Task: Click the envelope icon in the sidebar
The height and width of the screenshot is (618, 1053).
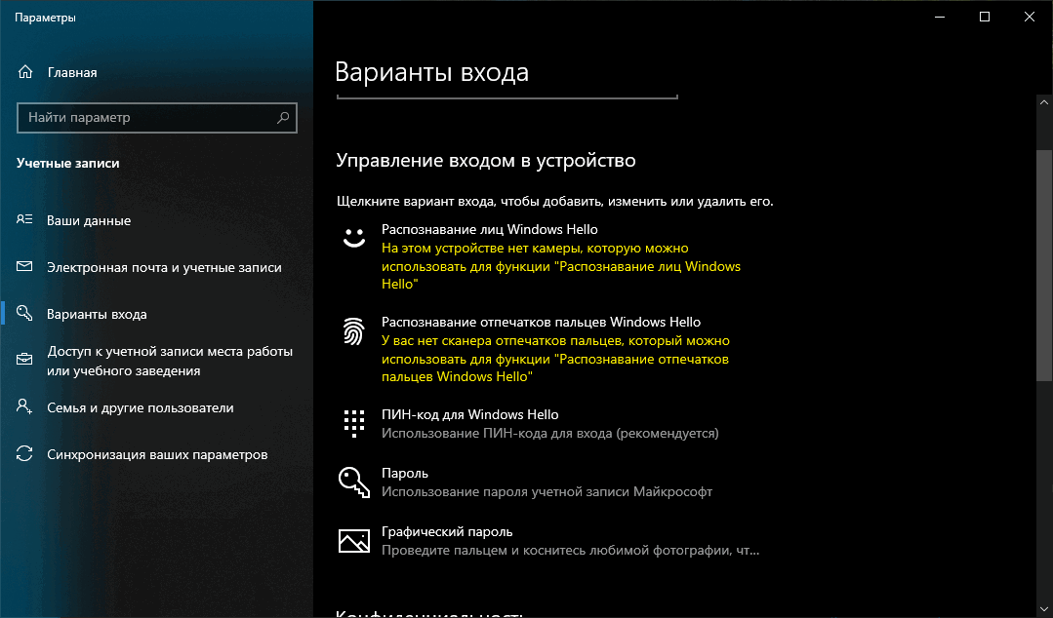Action: [25, 264]
